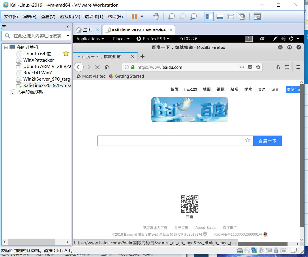Open the Most Visited bookmarks folder
The image size is (308, 257).
[91, 76]
